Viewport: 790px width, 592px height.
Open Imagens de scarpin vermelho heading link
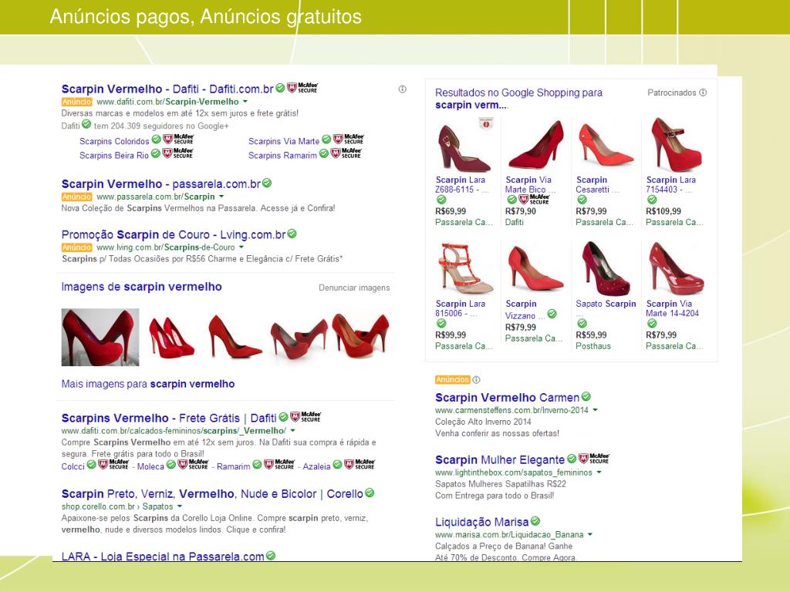pos(142,287)
